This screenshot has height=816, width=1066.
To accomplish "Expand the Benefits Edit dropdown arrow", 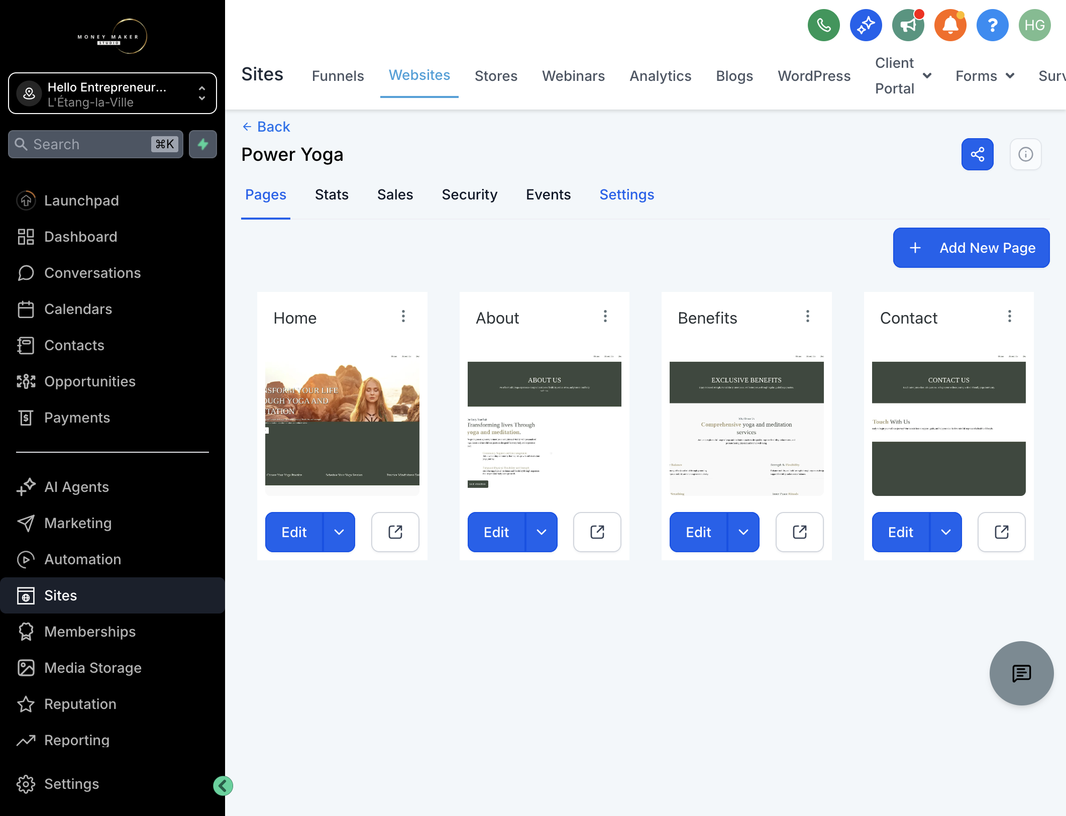I will click(743, 532).
